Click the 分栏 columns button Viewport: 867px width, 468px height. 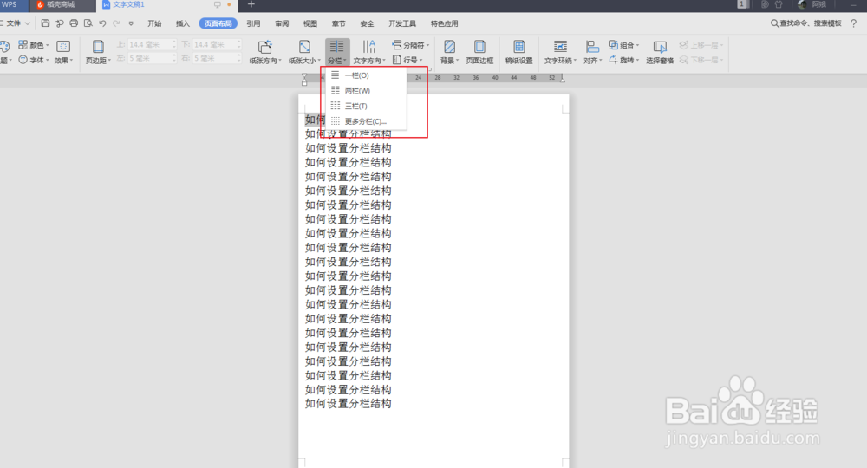pyautogui.click(x=336, y=52)
